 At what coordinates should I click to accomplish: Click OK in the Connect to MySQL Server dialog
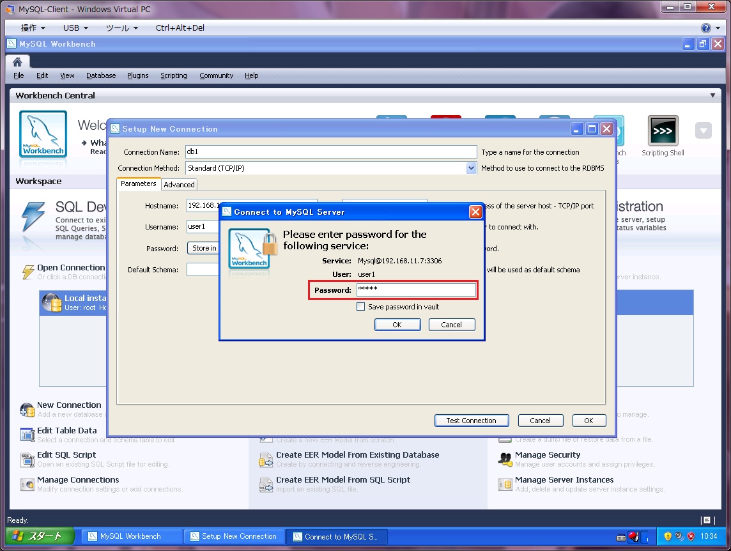[x=397, y=325]
